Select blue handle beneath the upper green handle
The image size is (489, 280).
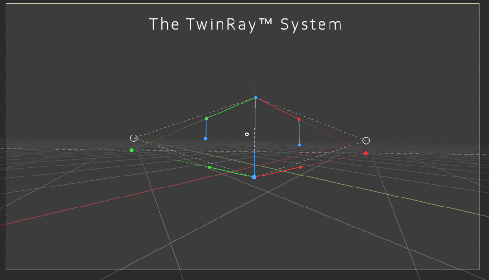[206, 138]
